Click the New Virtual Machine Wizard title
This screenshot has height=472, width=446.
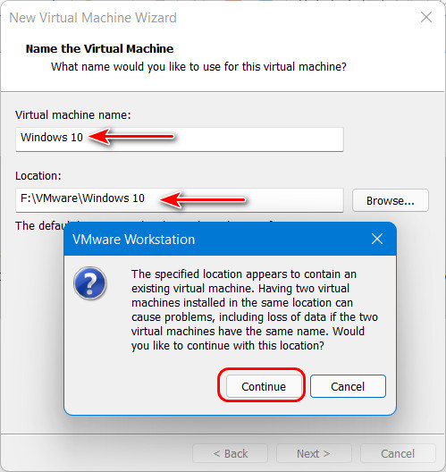(93, 18)
